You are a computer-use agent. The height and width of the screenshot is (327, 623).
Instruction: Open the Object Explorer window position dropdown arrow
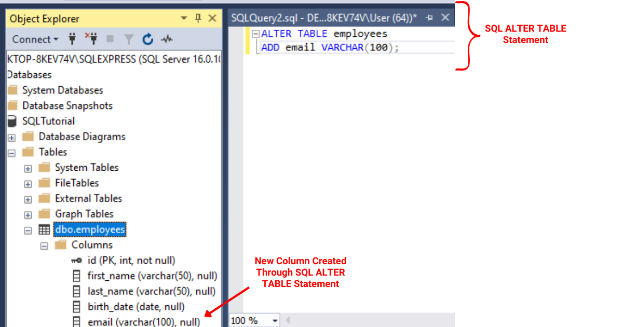pos(184,19)
